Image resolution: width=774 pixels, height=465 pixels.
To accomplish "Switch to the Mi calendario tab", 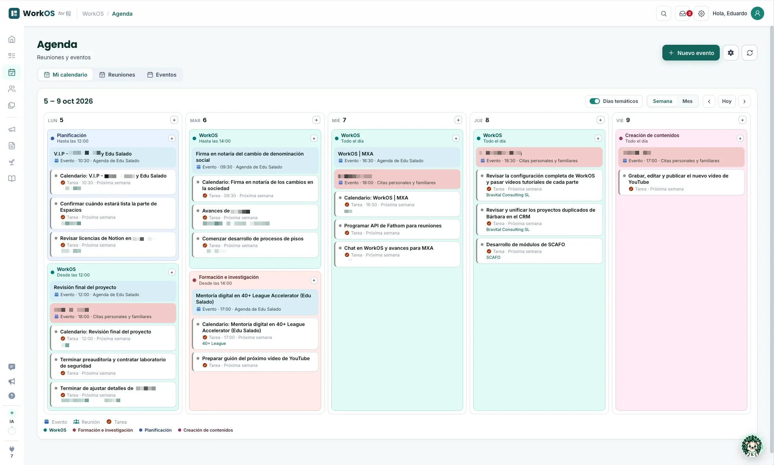I will coord(66,75).
